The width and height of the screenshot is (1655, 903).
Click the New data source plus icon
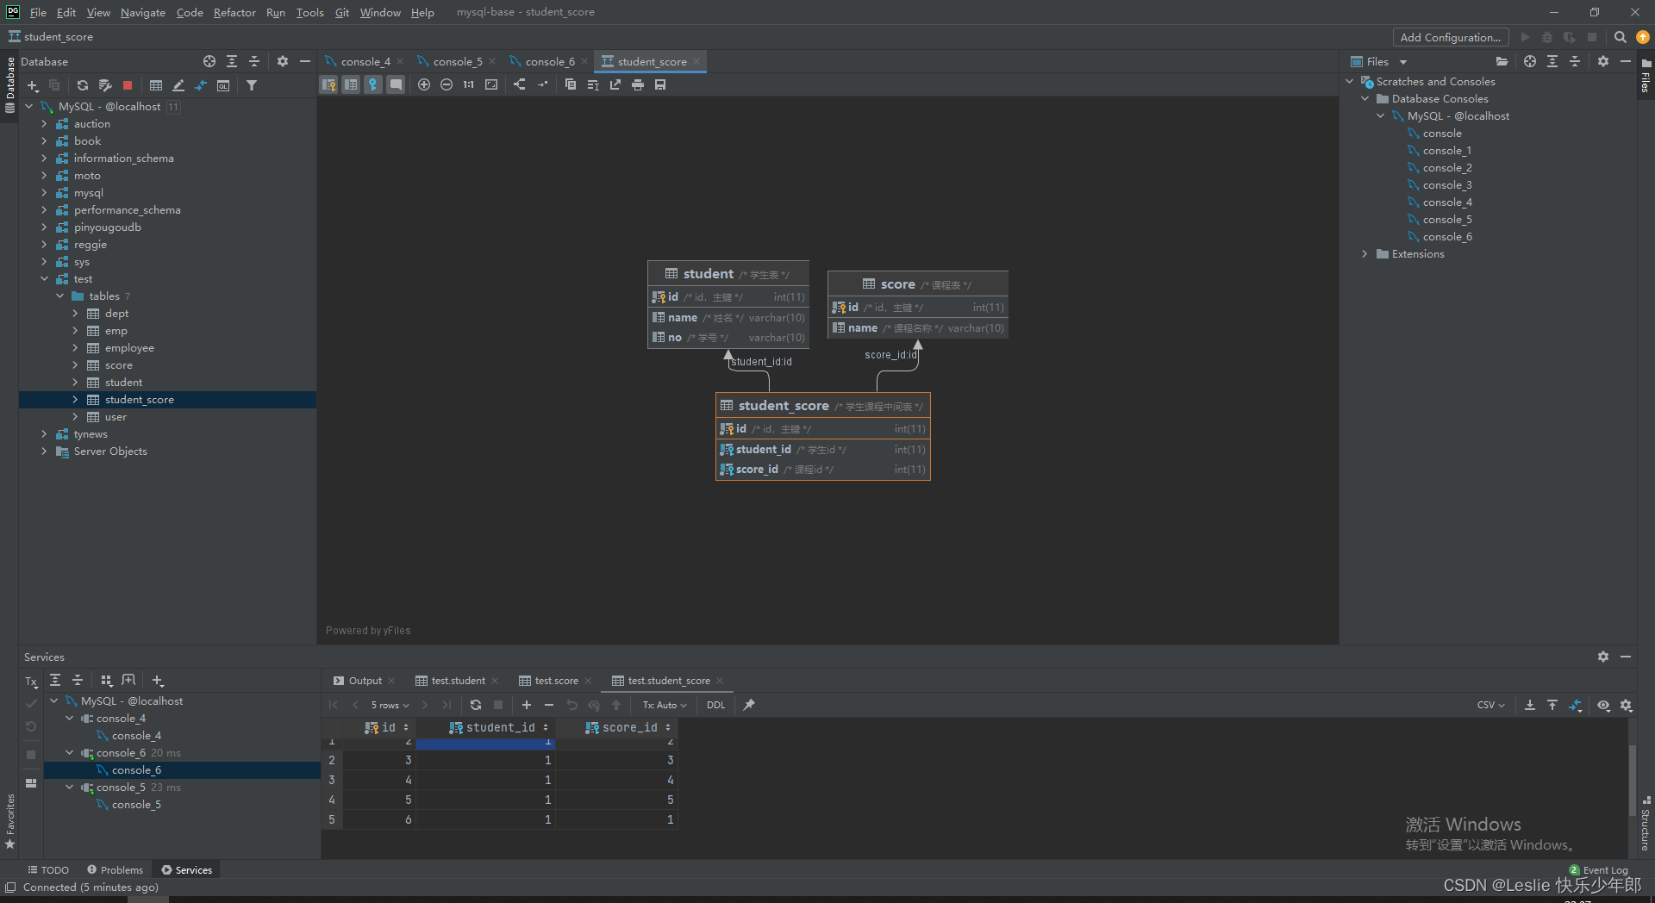coord(33,85)
